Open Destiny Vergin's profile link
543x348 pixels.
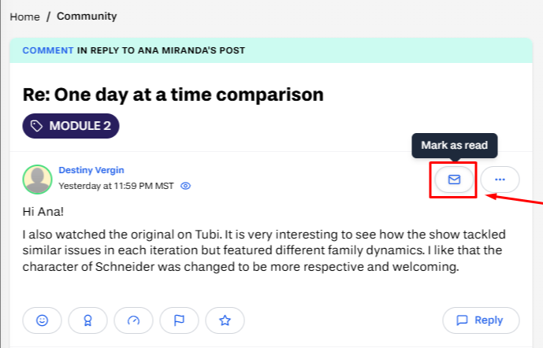click(91, 170)
